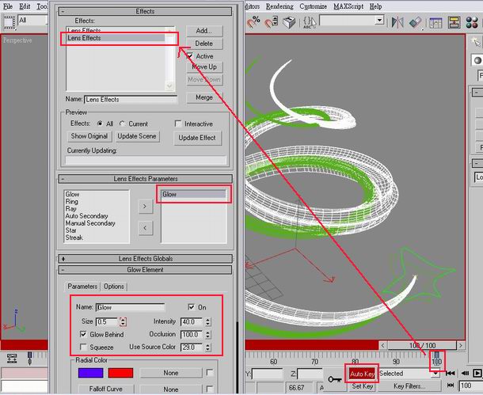Click left arrow of the time slider
483x395 pixels.
click(383, 345)
